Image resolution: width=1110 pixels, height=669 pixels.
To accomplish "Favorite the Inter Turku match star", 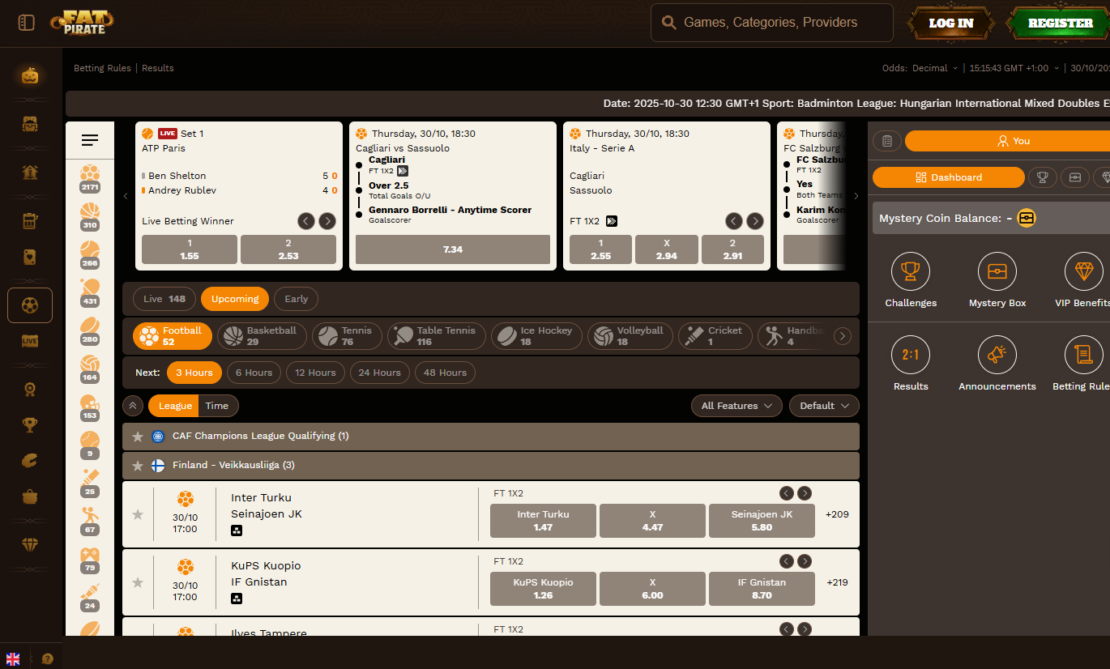I will (138, 514).
